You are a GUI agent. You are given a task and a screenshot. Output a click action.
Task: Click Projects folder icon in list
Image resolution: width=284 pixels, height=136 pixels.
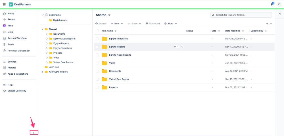tap(105, 87)
